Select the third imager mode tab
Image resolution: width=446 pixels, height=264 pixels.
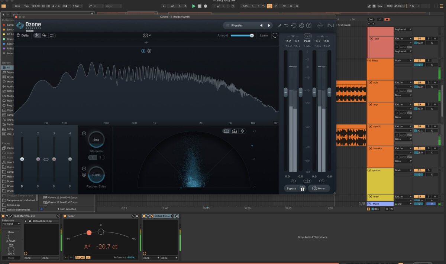point(52,36)
